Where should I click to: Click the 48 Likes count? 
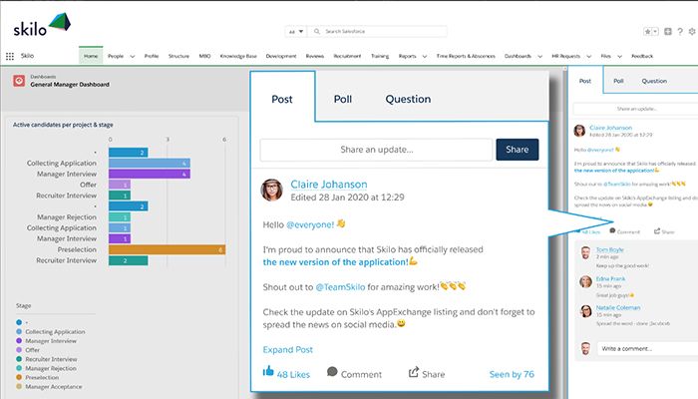click(293, 375)
